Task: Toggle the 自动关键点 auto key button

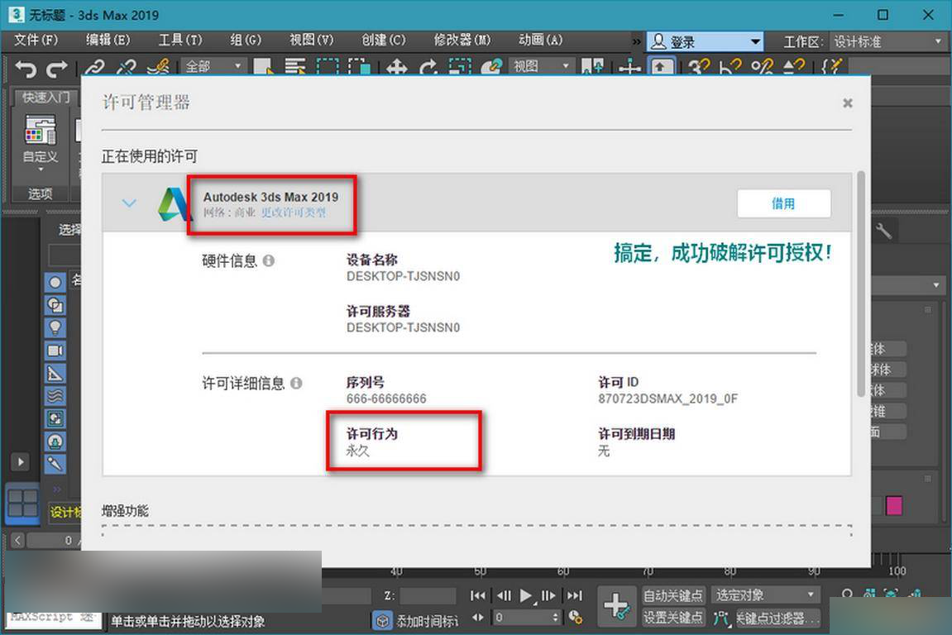Action: click(672, 595)
